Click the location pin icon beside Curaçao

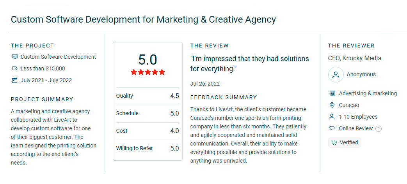pyautogui.click(x=332, y=105)
